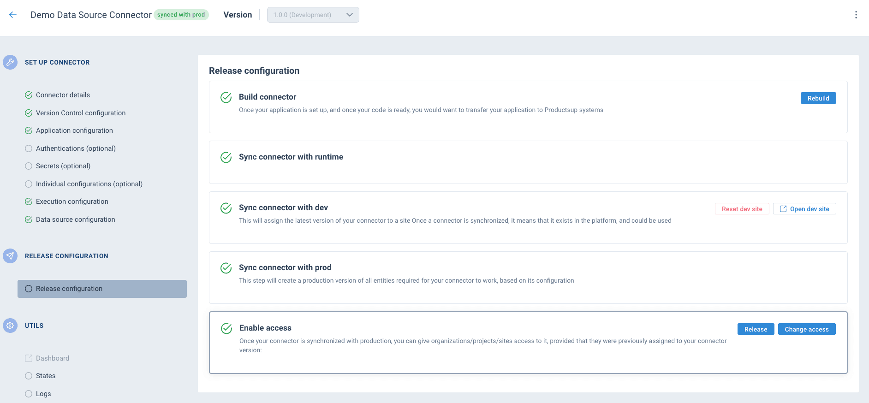Select Individual configurations (optional) step
Screen dimensions: 869x403
tap(89, 184)
